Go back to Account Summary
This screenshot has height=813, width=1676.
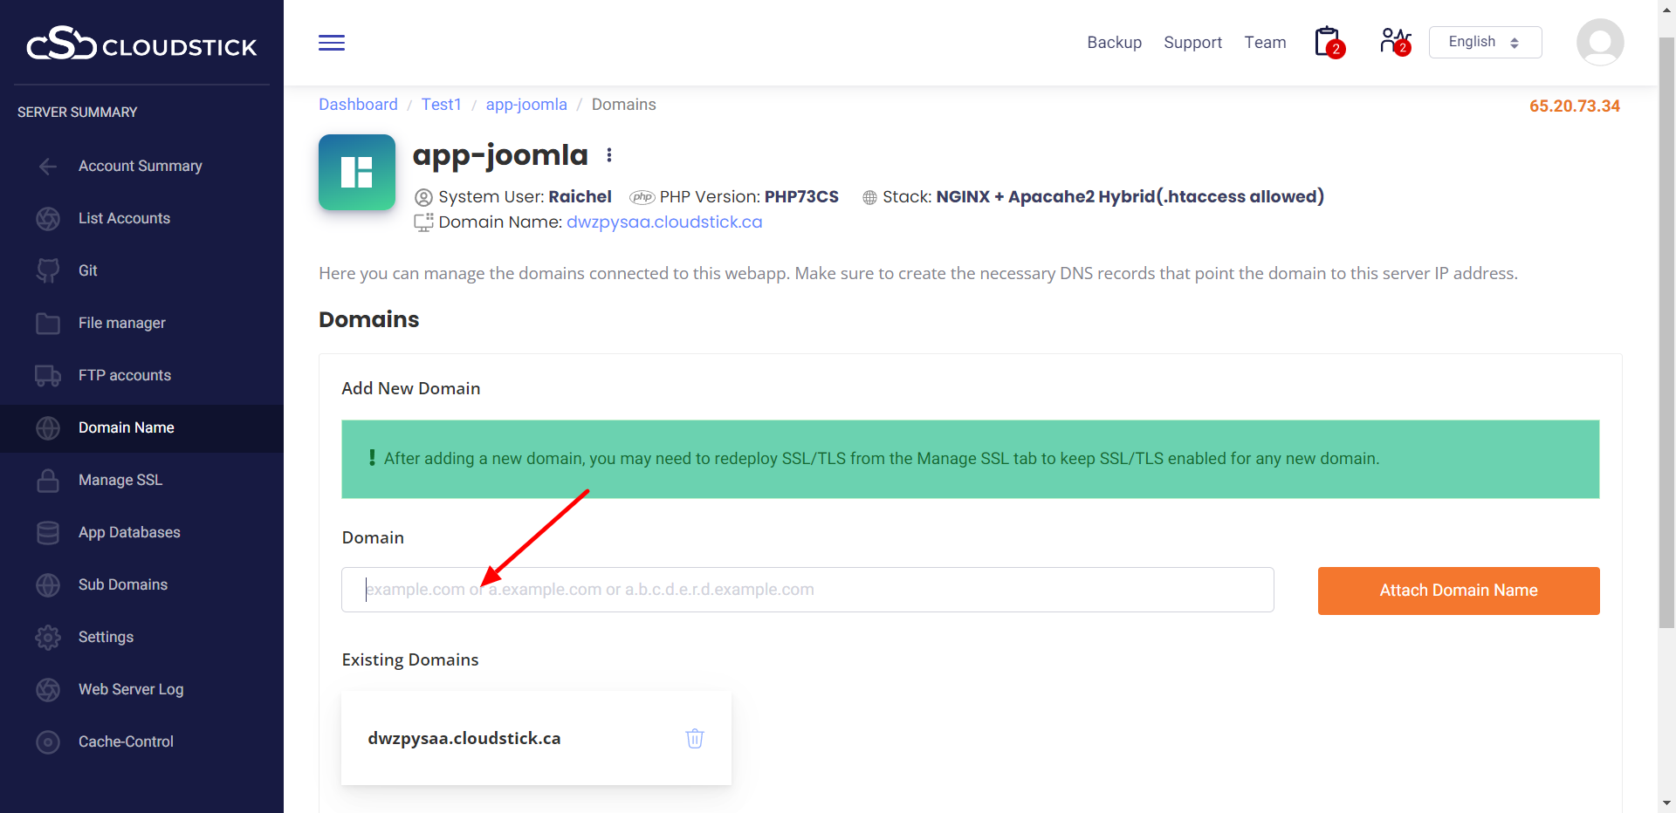coord(140,166)
